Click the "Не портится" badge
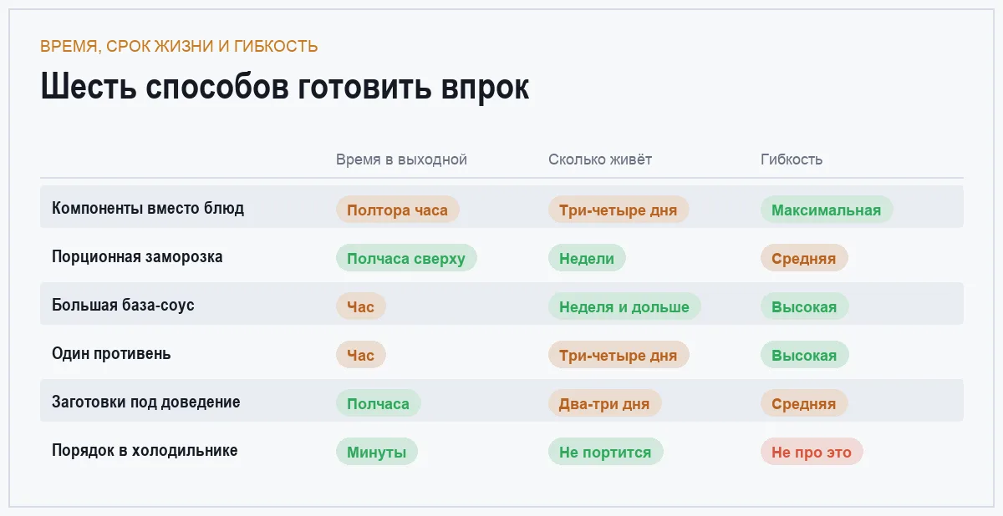The image size is (1003, 516). click(605, 452)
